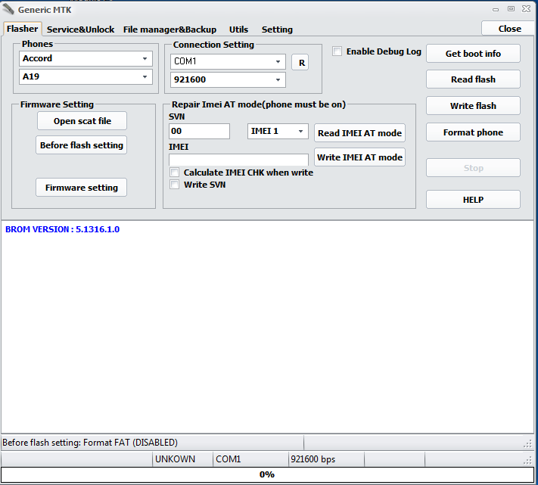The image size is (538, 485).
Task: Focus the SVN input field
Action: (199, 132)
